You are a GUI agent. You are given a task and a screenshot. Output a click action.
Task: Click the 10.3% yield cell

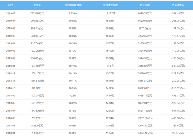[x=73, y=95]
